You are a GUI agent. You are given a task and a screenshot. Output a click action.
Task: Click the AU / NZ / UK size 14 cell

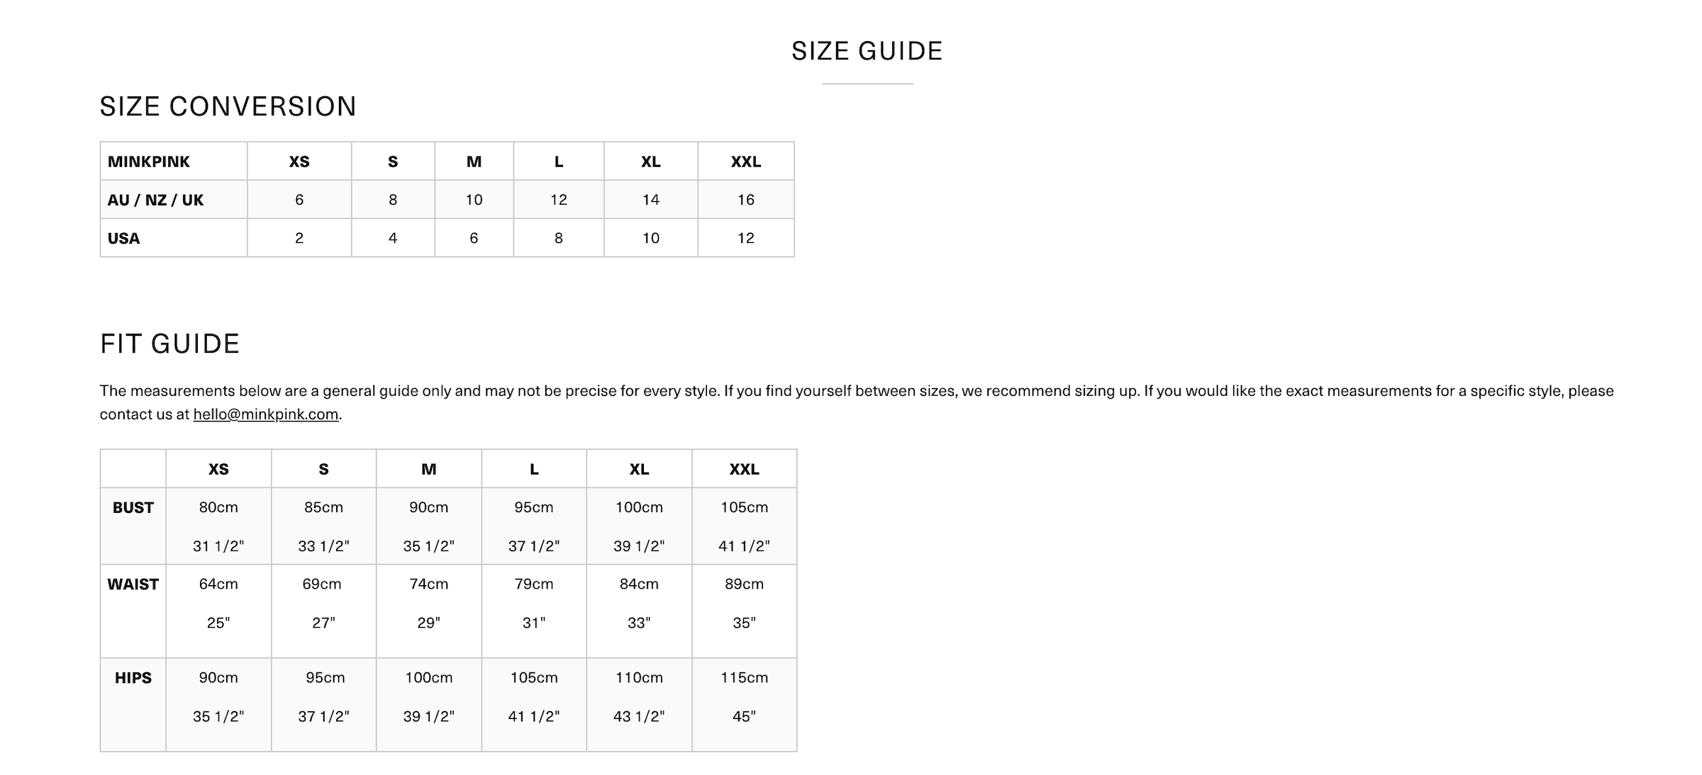point(650,200)
